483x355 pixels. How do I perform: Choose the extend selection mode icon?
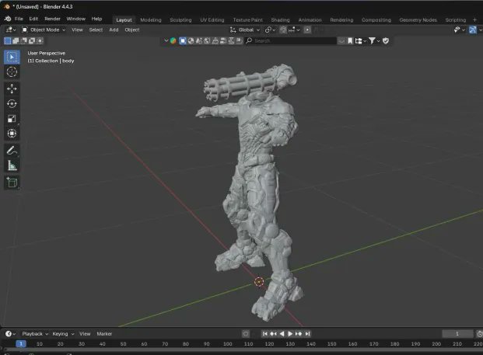pyautogui.click(x=16, y=40)
